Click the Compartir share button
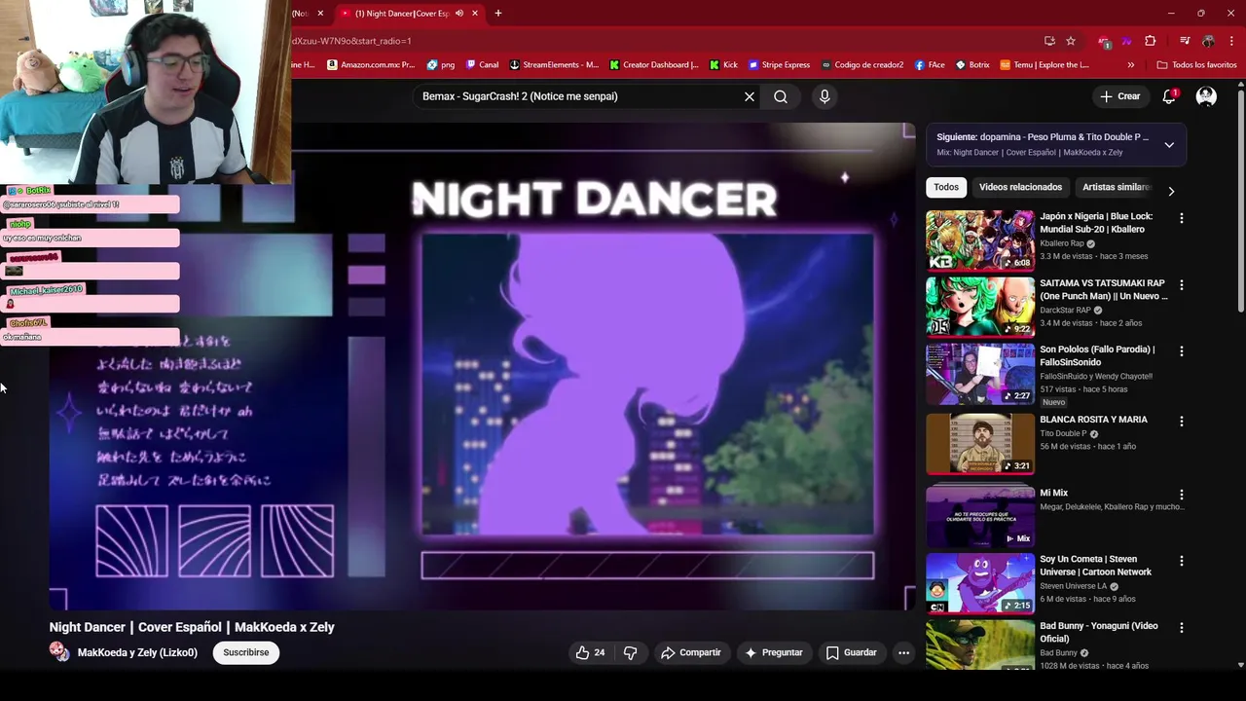Viewport: 1246px width, 701px height. pyautogui.click(x=690, y=652)
